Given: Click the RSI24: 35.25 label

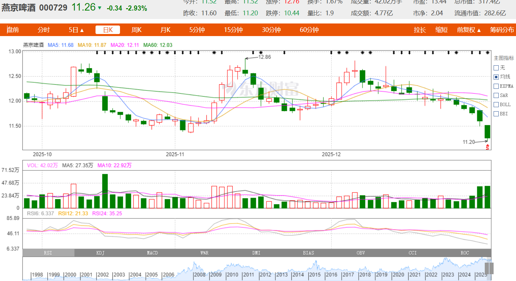Looking at the screenshot, I should [107, 213].
